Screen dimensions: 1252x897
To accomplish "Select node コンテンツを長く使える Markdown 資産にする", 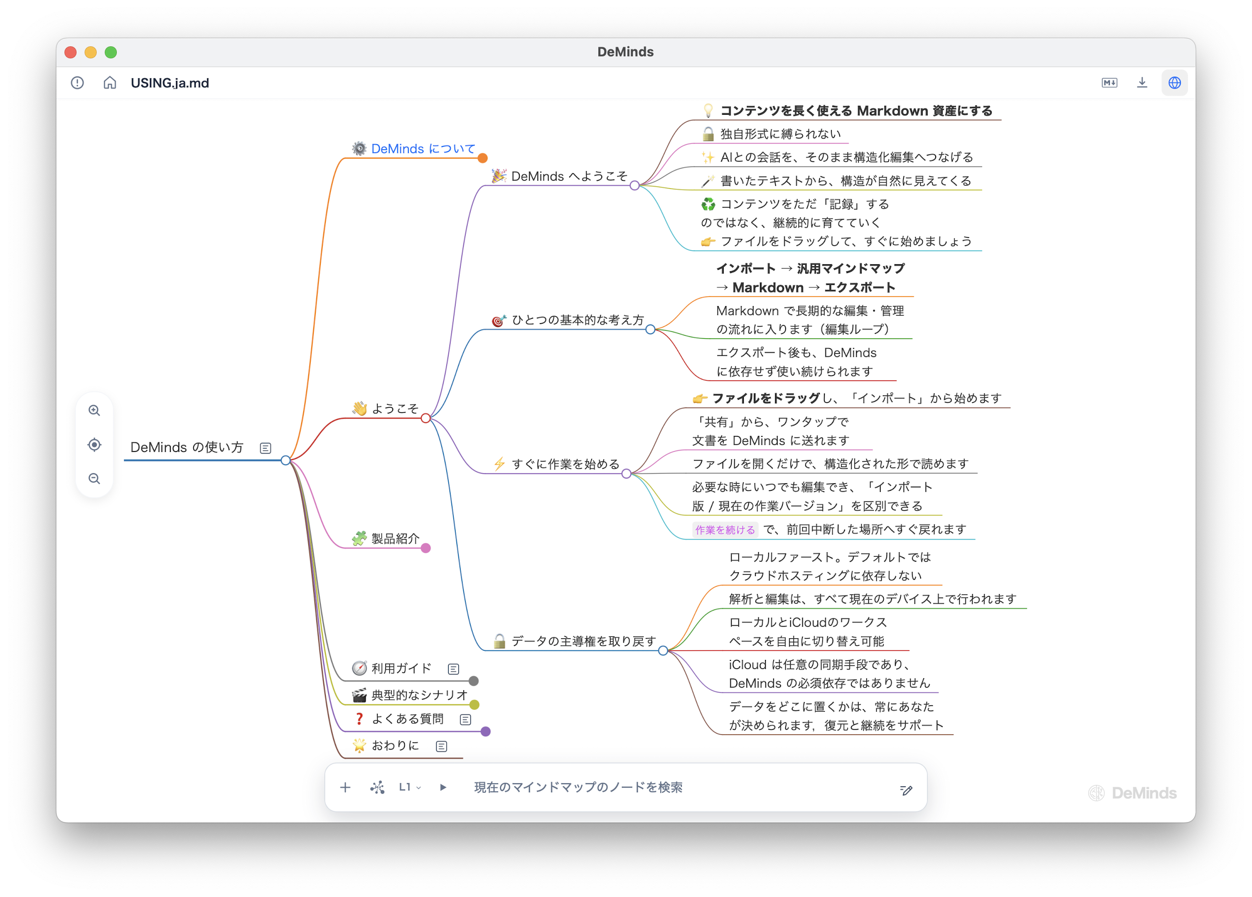I will coord(848,111).
